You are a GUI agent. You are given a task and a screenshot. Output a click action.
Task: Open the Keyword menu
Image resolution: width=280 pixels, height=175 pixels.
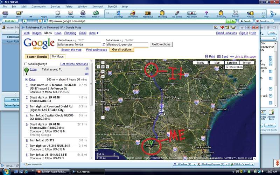click(x=98, y=6)
